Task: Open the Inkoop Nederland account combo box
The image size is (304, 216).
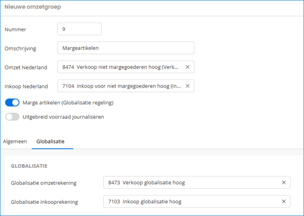Action: pos(120,86)
